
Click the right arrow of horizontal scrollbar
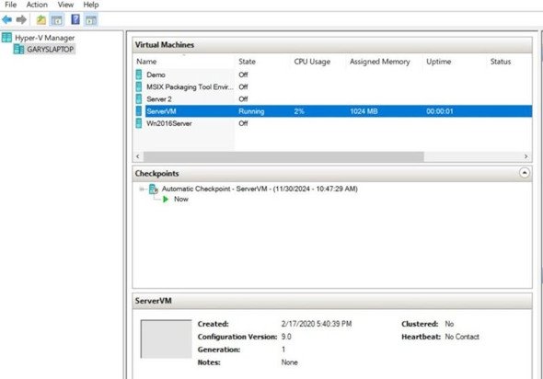(x=526, y=156)
